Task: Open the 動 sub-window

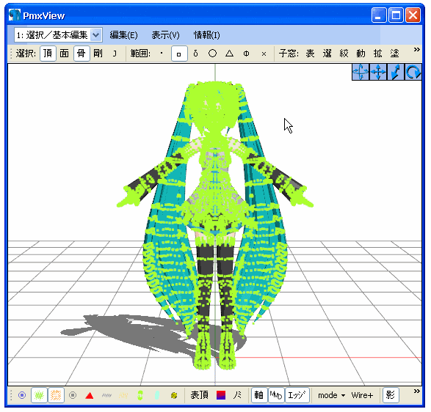Action: (x=361, y=54)
